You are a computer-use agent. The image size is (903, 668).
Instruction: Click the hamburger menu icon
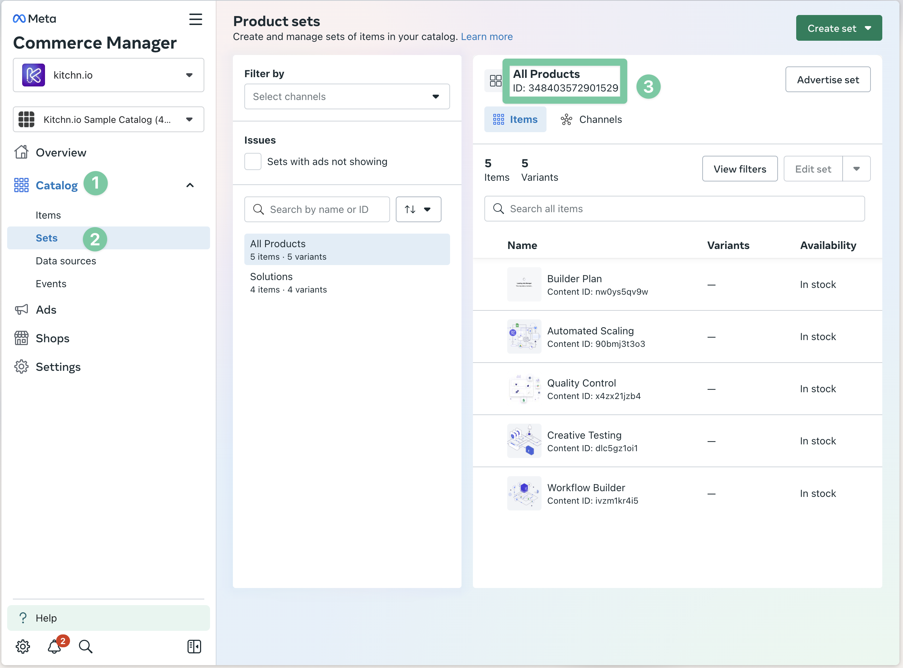pyautogui.click(x=195, y=19)
